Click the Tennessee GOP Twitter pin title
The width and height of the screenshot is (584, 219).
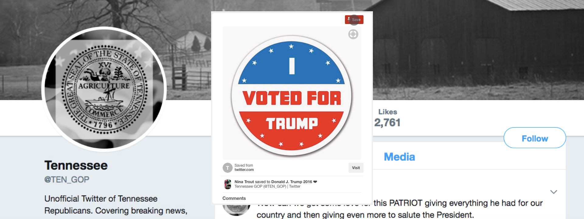(267, 186)
